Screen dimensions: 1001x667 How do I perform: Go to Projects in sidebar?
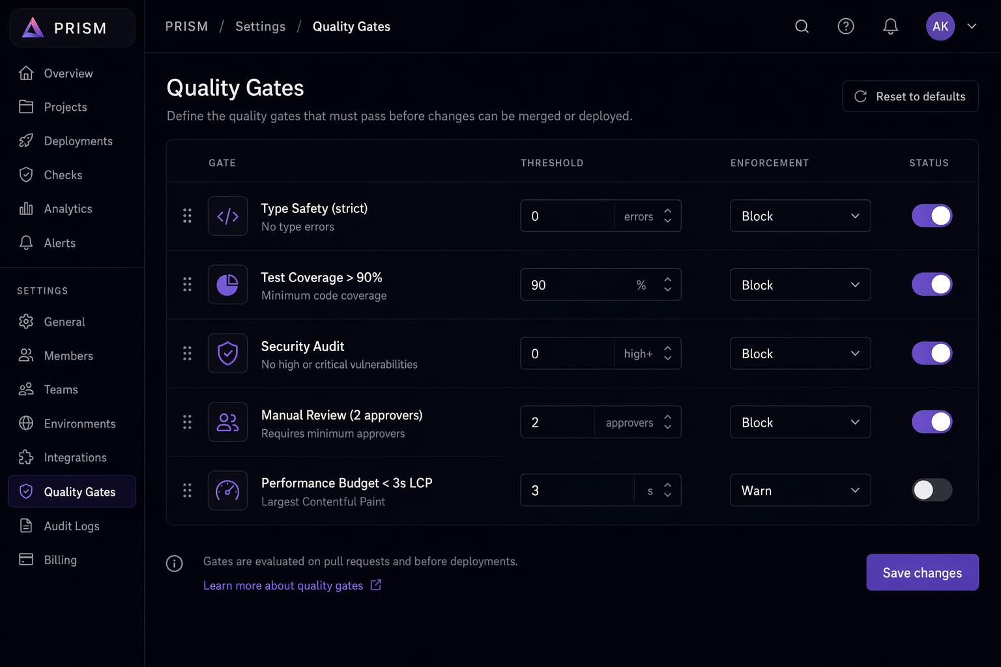coord(72,107)
